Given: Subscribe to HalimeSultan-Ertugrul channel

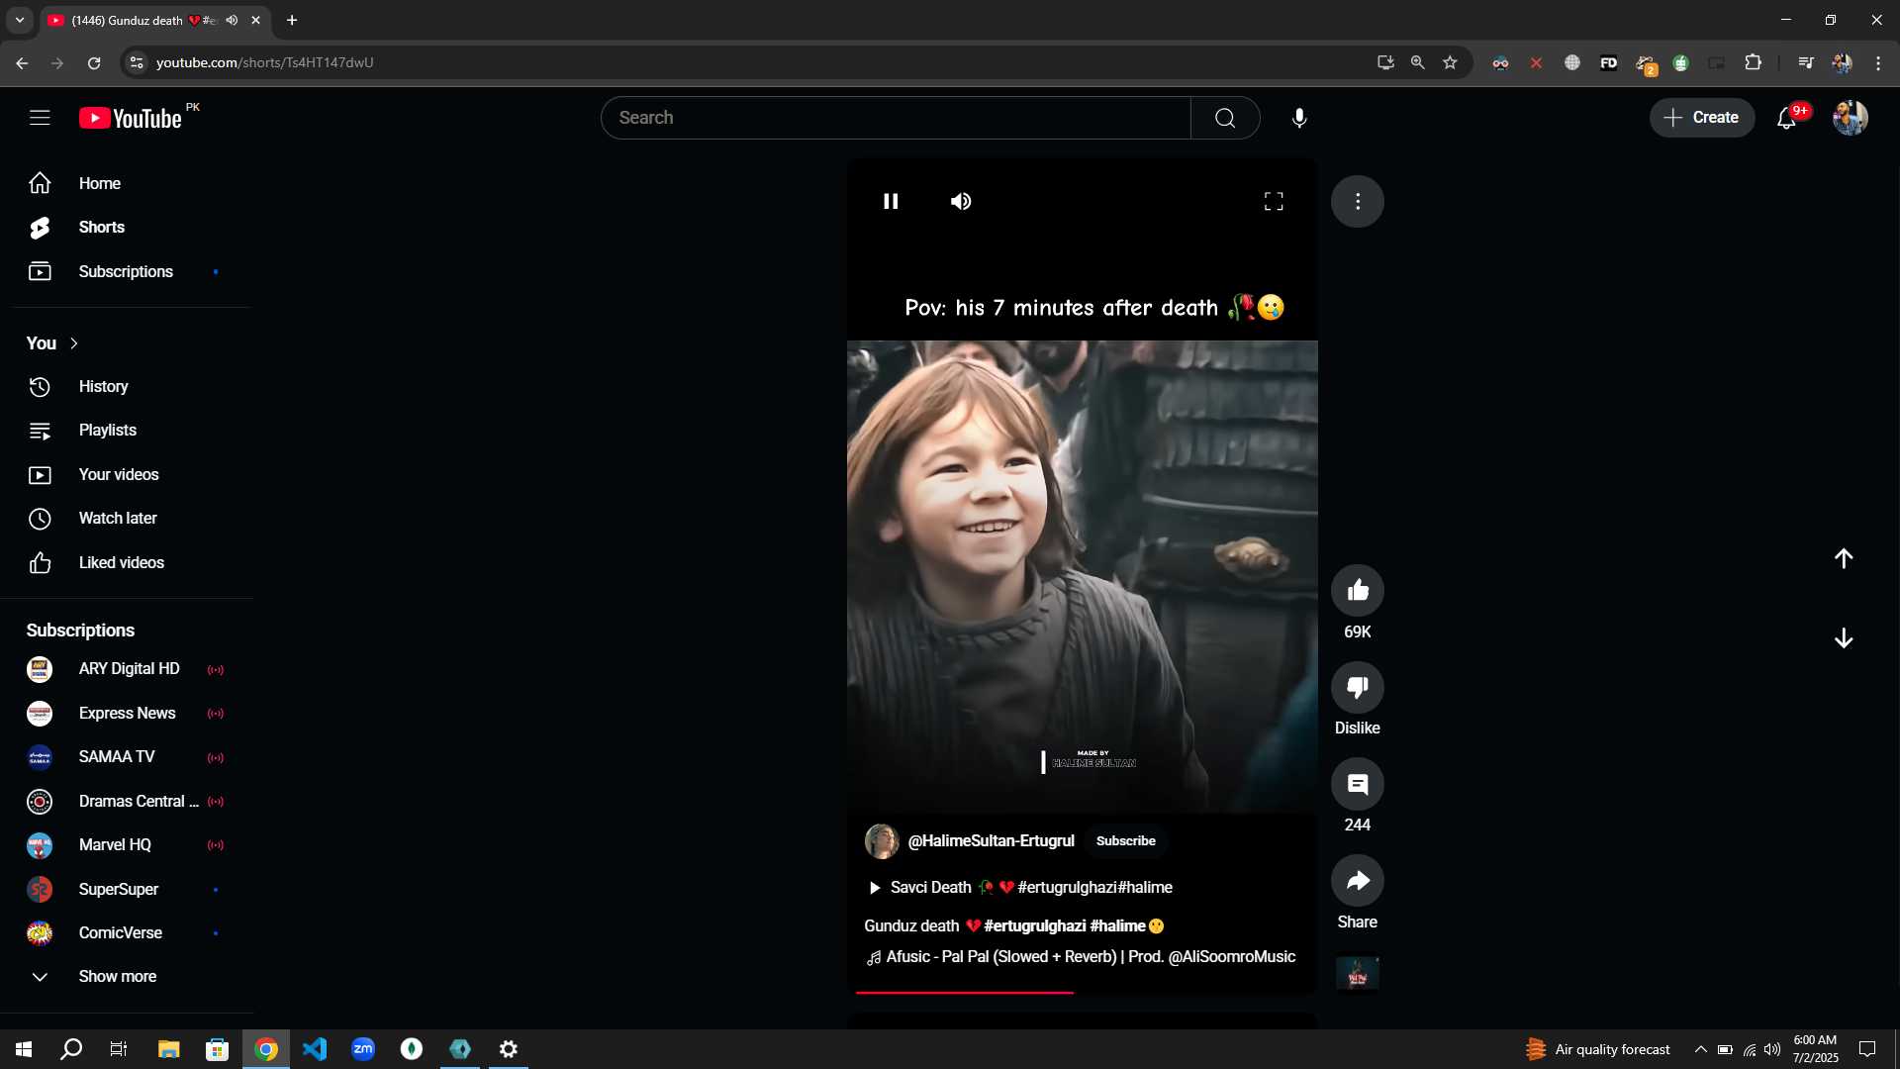Looking at the screenshot, I should (1125, 840).
